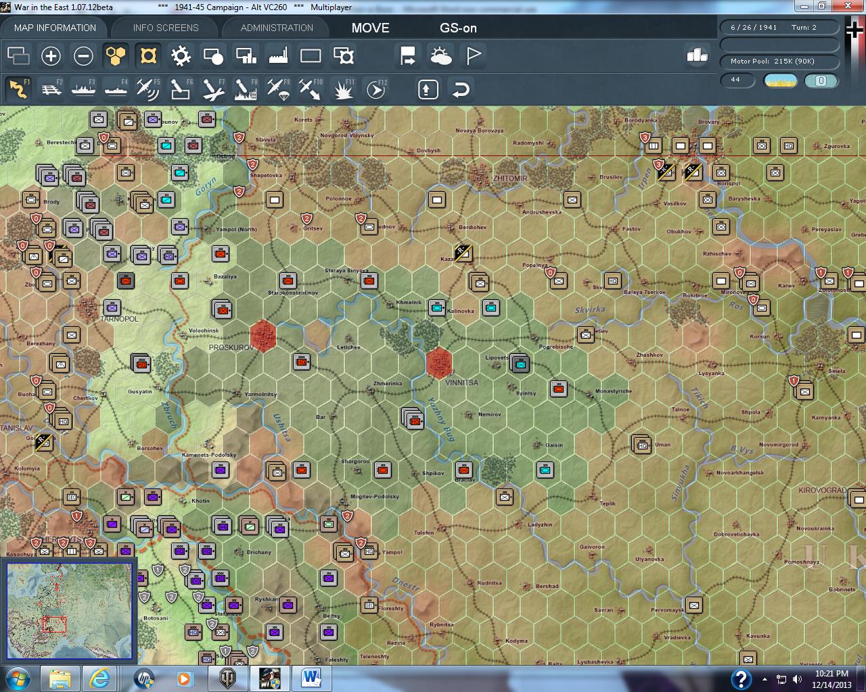Open the MAP INFORMATION tab
Image resolution: width=866 pixels, height=692 pixels.
coord(55,28)
